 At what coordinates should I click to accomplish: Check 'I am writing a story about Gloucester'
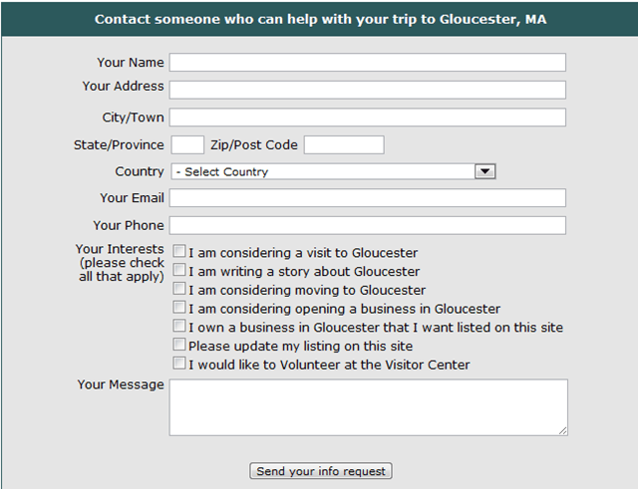179,270
